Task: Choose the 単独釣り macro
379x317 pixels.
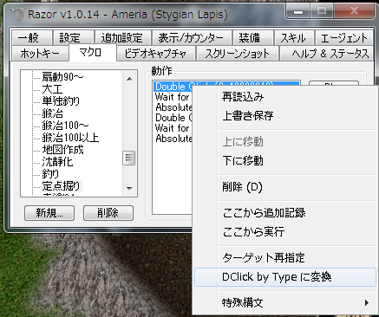Action: 61,101
